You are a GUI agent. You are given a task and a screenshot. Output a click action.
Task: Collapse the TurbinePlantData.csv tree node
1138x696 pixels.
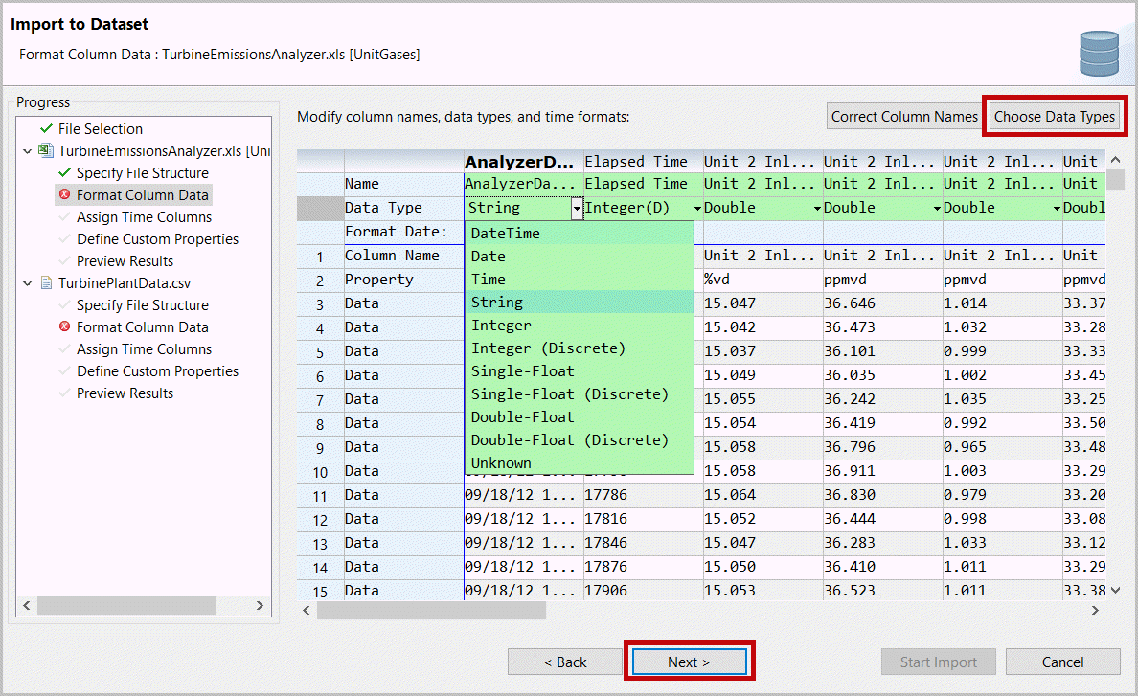28,283
